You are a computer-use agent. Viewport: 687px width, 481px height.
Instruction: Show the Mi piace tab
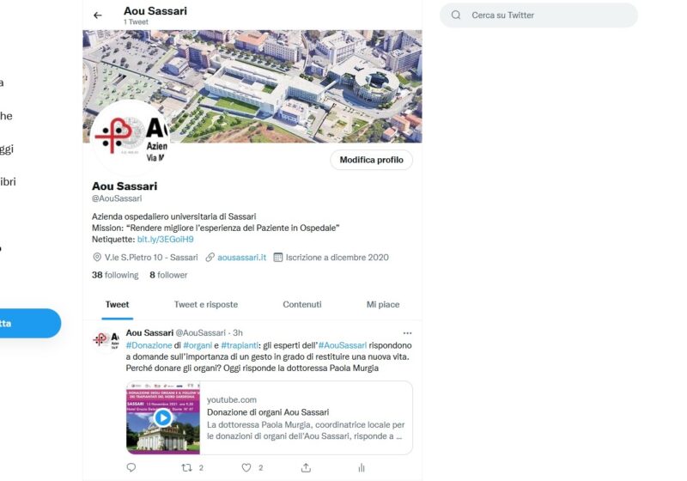click(x=383, y=304)
